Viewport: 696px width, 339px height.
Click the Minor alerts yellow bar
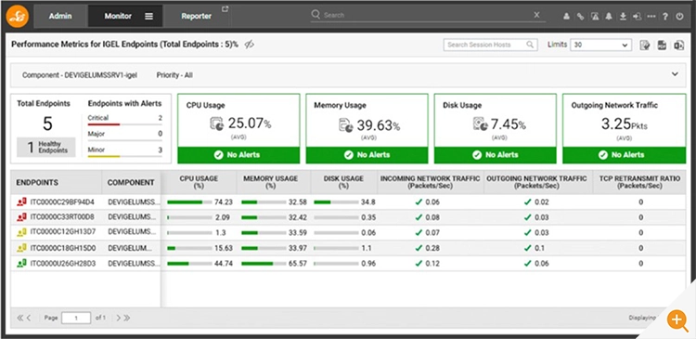click(x=104, y=156)
